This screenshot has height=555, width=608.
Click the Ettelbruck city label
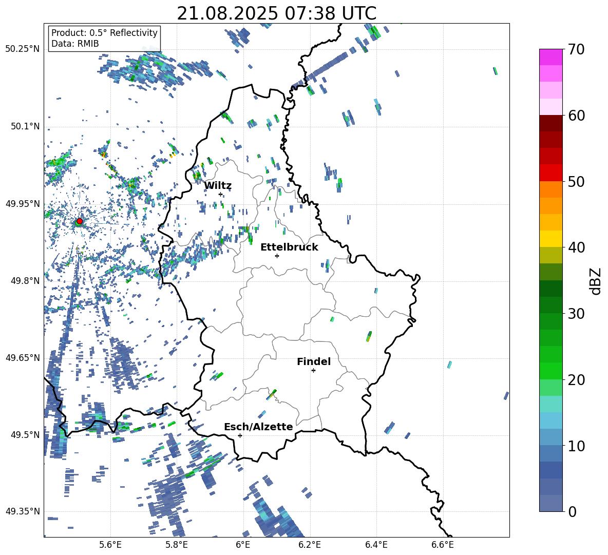(289, 247)
